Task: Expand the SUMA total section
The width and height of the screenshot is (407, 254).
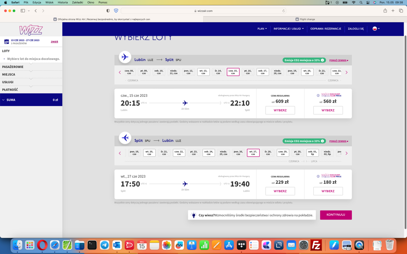Action: (x=31, y=100)
